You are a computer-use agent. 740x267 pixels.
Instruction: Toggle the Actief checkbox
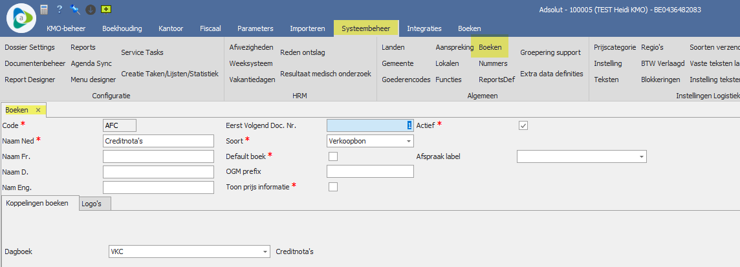pos(523,125)
